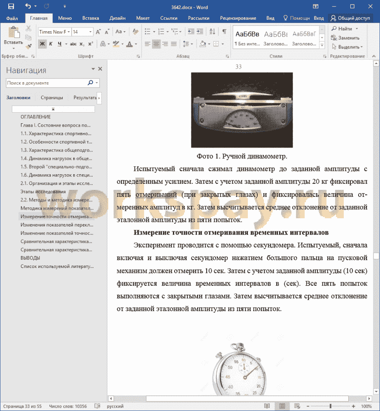
Task: Expand the font color dropdown arrow
Action: coord(136,44)
